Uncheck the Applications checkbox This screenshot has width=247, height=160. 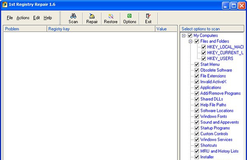coord(197,87)
